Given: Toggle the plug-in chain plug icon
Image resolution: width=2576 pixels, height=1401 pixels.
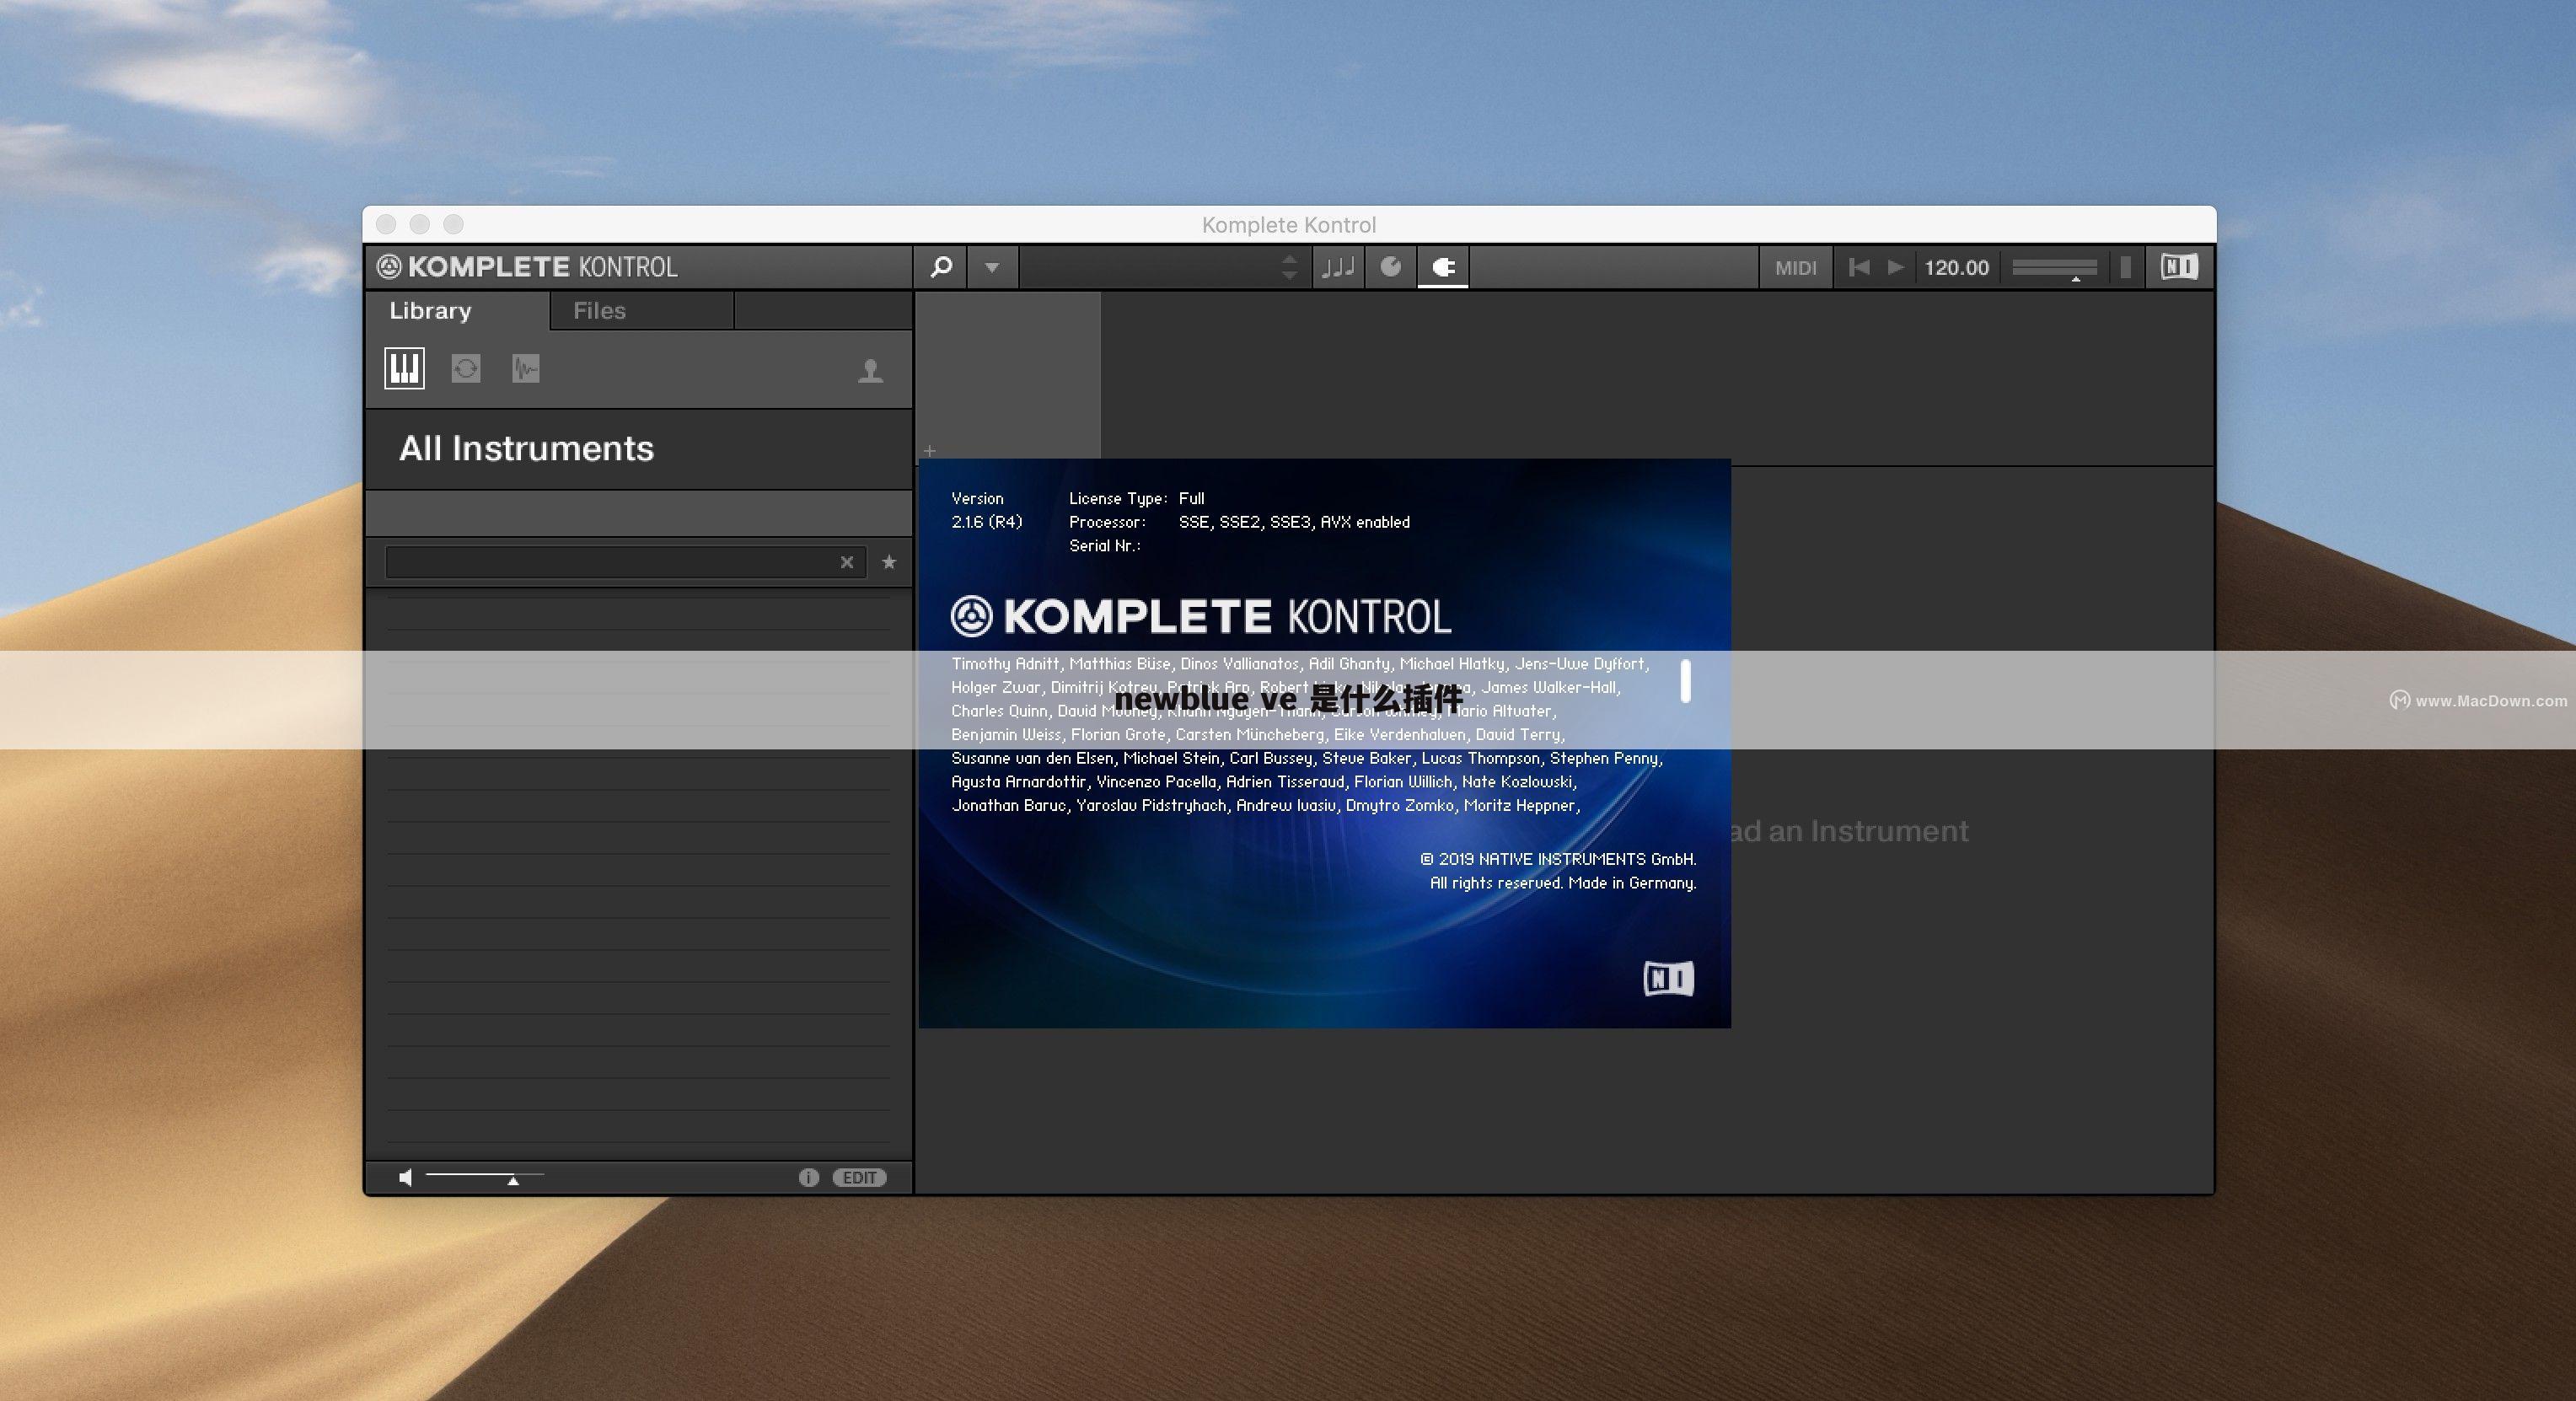Looking at the screenshot, I should coord(1443,267).
